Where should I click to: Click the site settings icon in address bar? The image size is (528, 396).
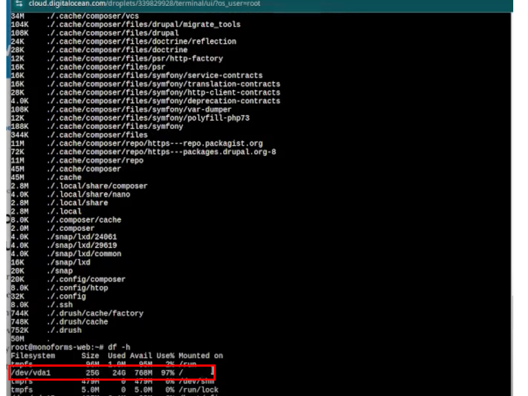[19, 4]
